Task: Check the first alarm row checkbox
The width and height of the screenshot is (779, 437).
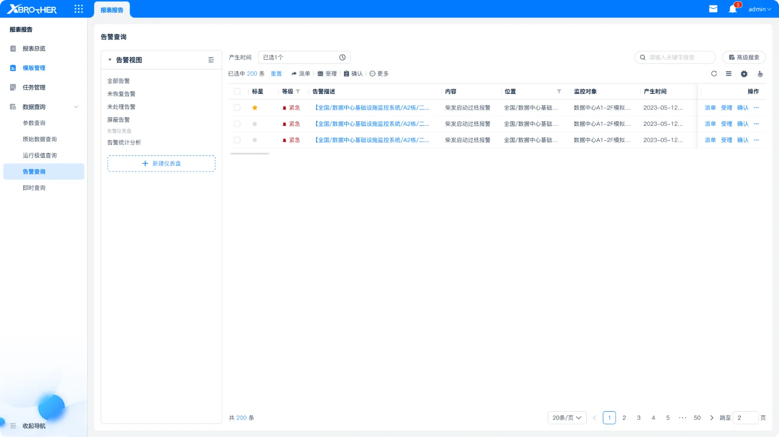Action: tap(237, 108)
